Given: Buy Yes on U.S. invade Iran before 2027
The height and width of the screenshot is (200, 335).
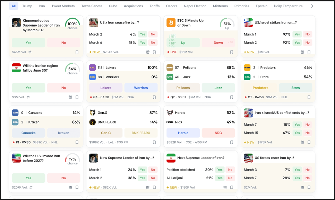Looking at the screenshot, I should 28,178.
